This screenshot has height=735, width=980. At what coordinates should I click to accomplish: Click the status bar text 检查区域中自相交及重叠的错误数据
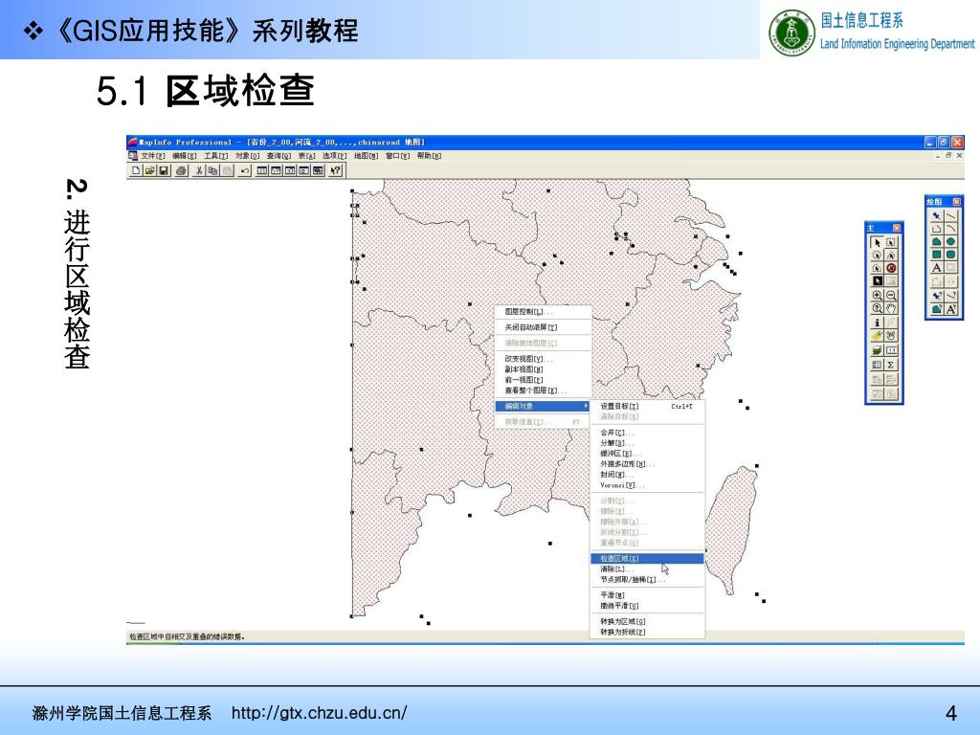(x=187, y=636)
